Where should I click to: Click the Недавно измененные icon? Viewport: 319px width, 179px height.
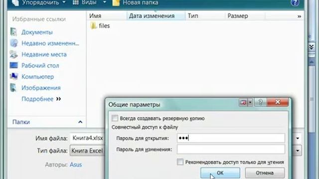14,43
